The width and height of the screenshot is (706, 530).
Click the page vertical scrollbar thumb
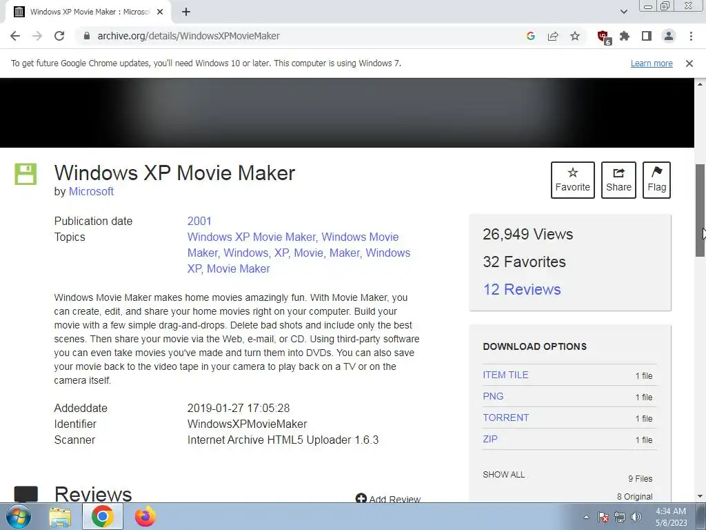(700, 210)
